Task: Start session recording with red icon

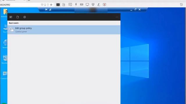Action: pyautogui.click(x=104, y=5)
